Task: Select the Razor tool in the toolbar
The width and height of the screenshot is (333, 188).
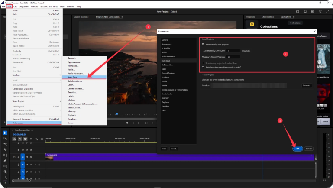Action: click(x=5, y=149)
